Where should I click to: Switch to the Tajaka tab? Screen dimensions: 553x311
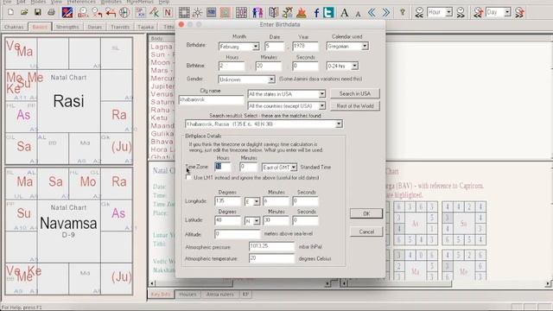pos(146,27)
